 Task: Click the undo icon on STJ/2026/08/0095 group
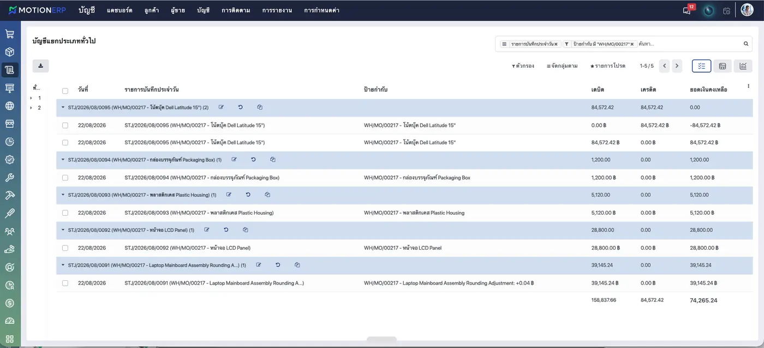[x=240, y=107]
